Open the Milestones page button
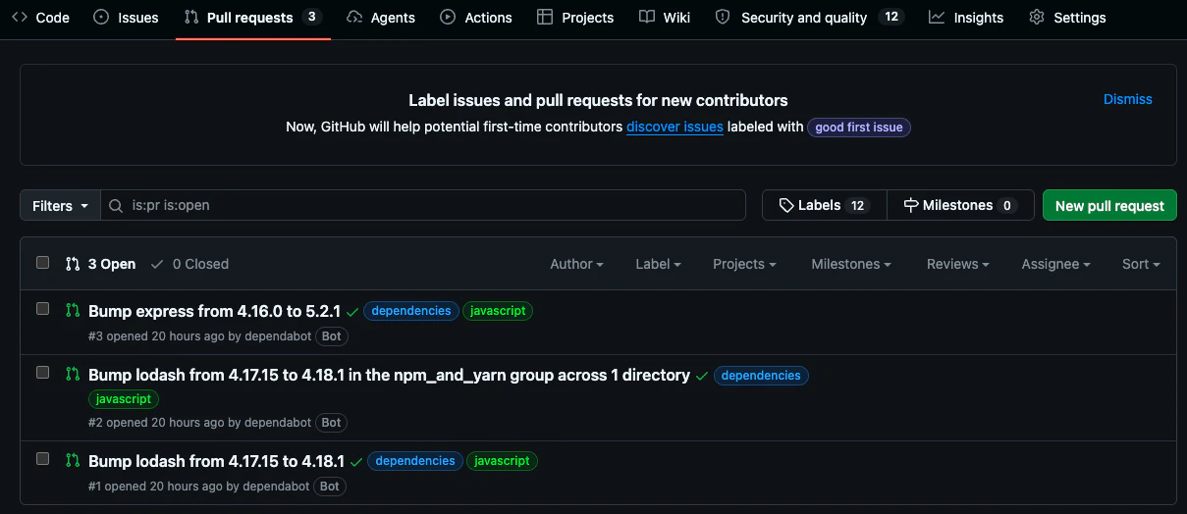1187x514 pixels. (x=960, y=205)
